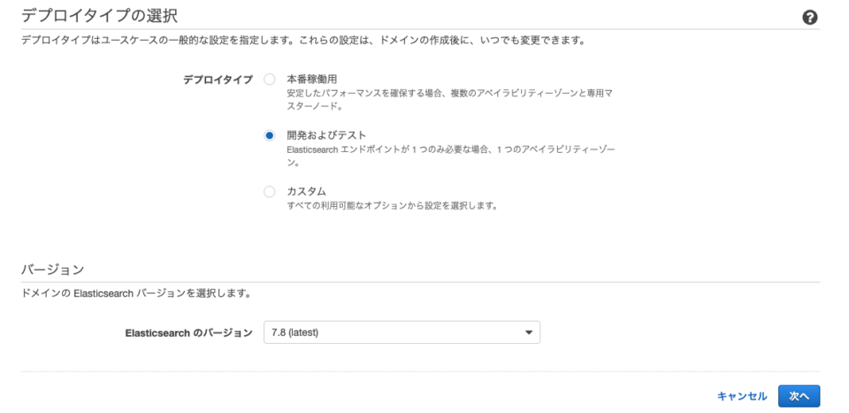
Task: Select the 本番稼働用 radio button
Action: pyautogui.click(x=270, y=80)
